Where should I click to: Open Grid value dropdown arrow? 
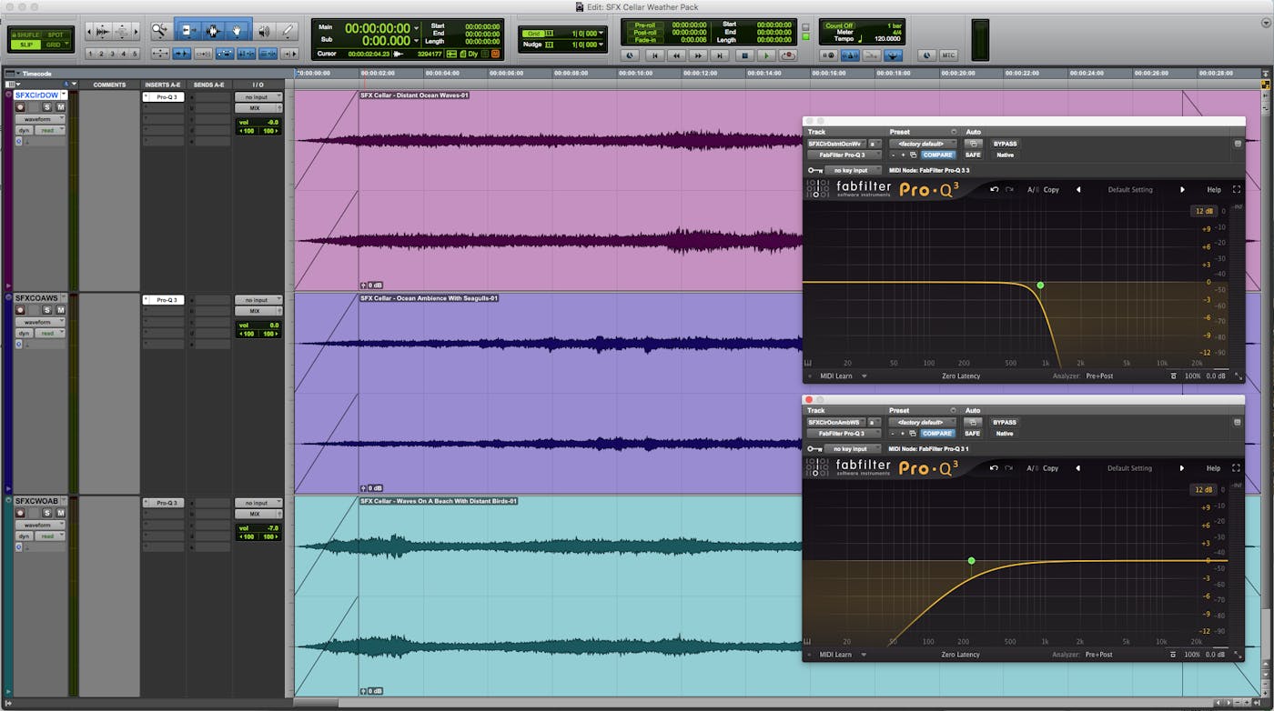click(x=600, y=34)
